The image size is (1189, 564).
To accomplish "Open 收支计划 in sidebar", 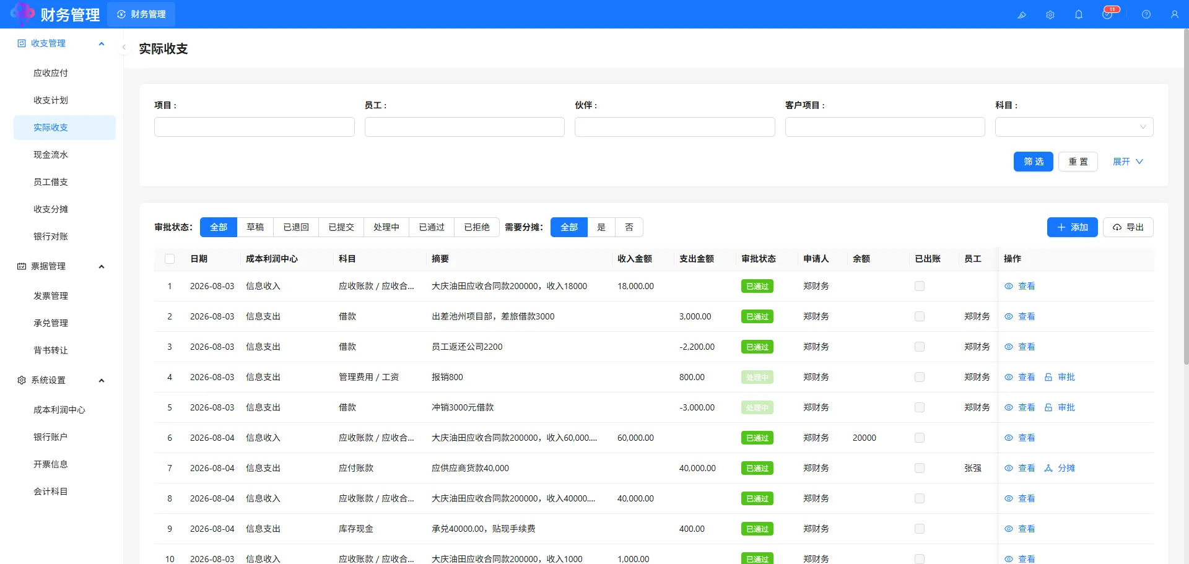I will (x=64, y=100).
